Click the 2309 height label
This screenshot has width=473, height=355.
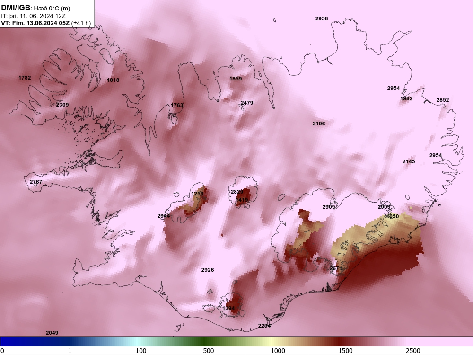pyautogui.click(x=62, y=105)
